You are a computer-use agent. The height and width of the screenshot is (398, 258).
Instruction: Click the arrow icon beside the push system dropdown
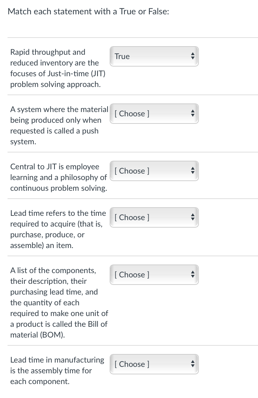pos(192,113)
